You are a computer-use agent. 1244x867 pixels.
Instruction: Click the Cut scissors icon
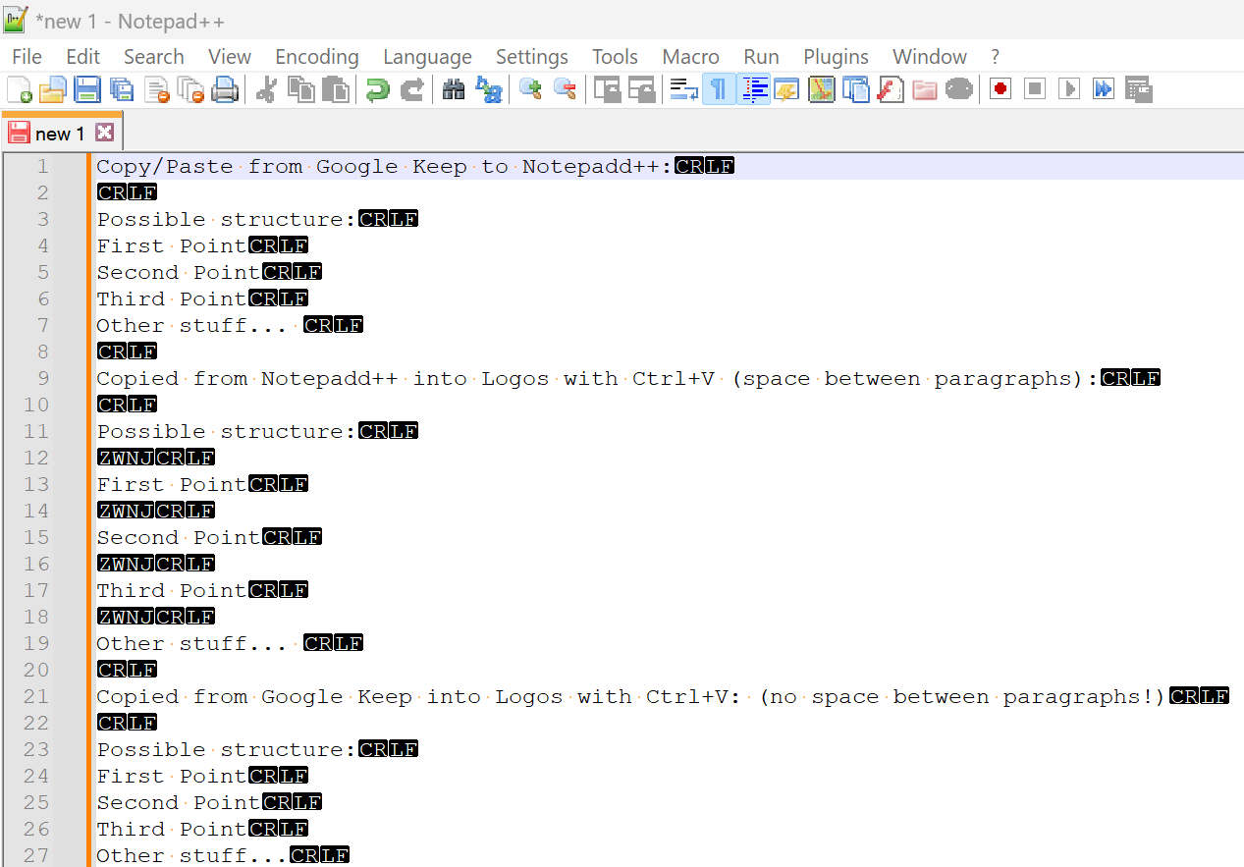point(266,90)
